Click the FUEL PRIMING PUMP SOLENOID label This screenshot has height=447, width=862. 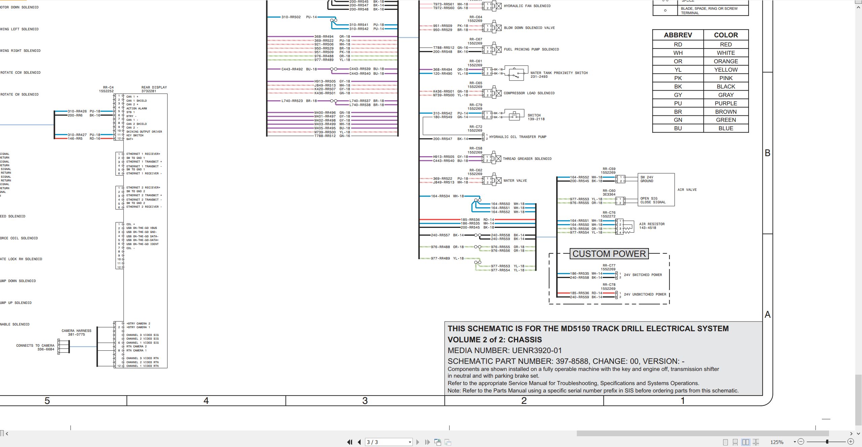(531, 49)
